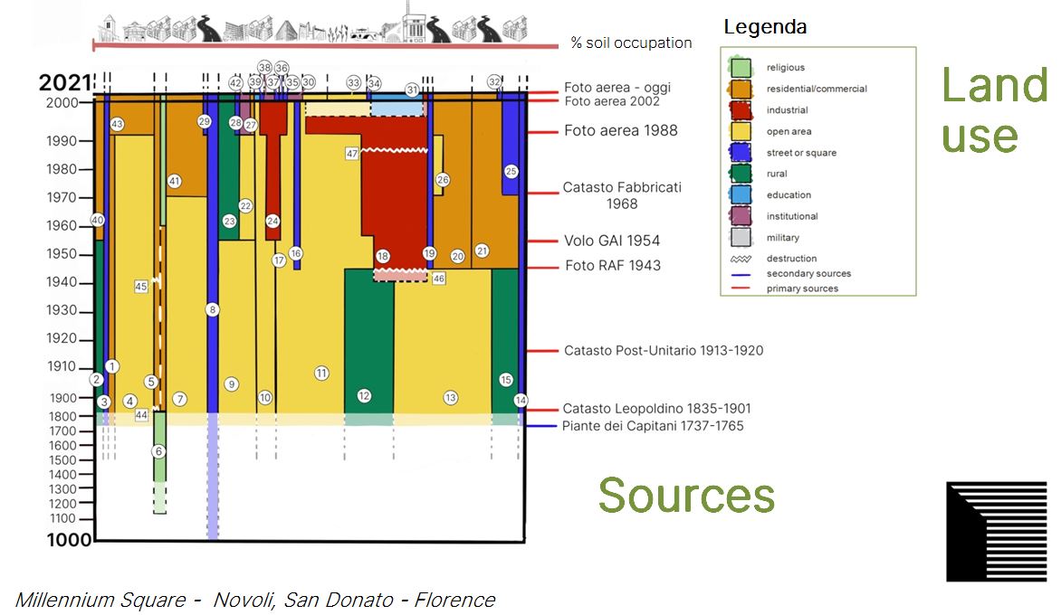Click the religious legend color swatch
The height and width of the screenshot is (615, 1061).
coord(741,68)
